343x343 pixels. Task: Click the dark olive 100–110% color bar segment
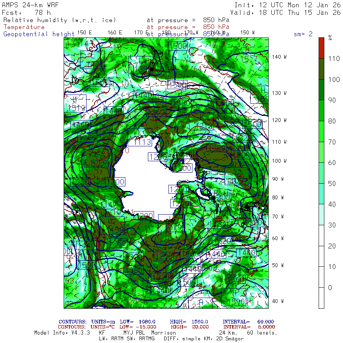[321, 69]
